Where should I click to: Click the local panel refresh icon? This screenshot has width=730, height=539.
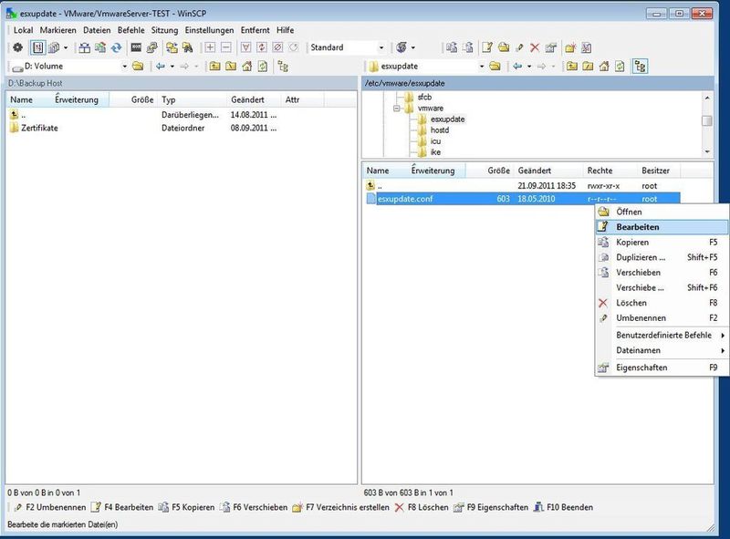263,67
